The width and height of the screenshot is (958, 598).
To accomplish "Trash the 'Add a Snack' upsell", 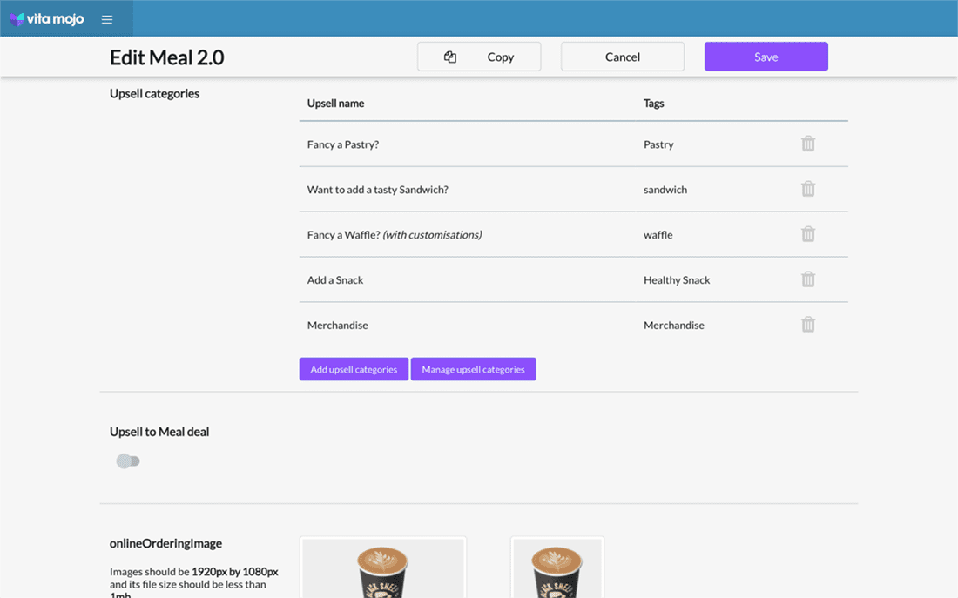I will click(807, 279).
